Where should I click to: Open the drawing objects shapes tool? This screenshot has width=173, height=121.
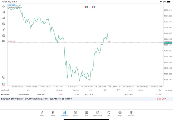(4, 35)
